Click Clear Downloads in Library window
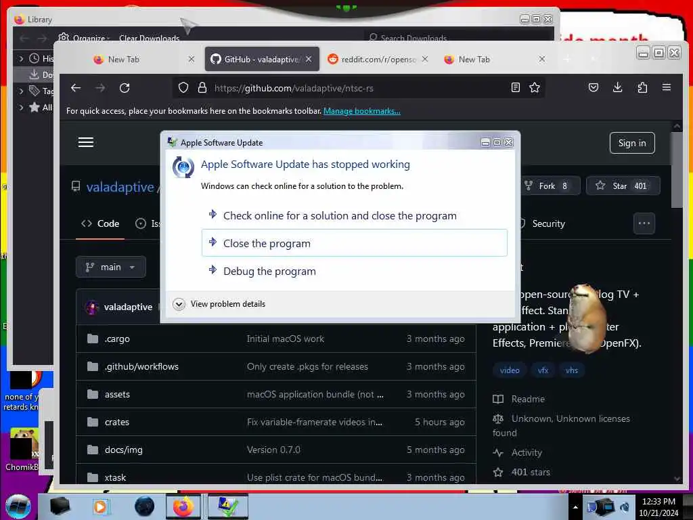 149,39
